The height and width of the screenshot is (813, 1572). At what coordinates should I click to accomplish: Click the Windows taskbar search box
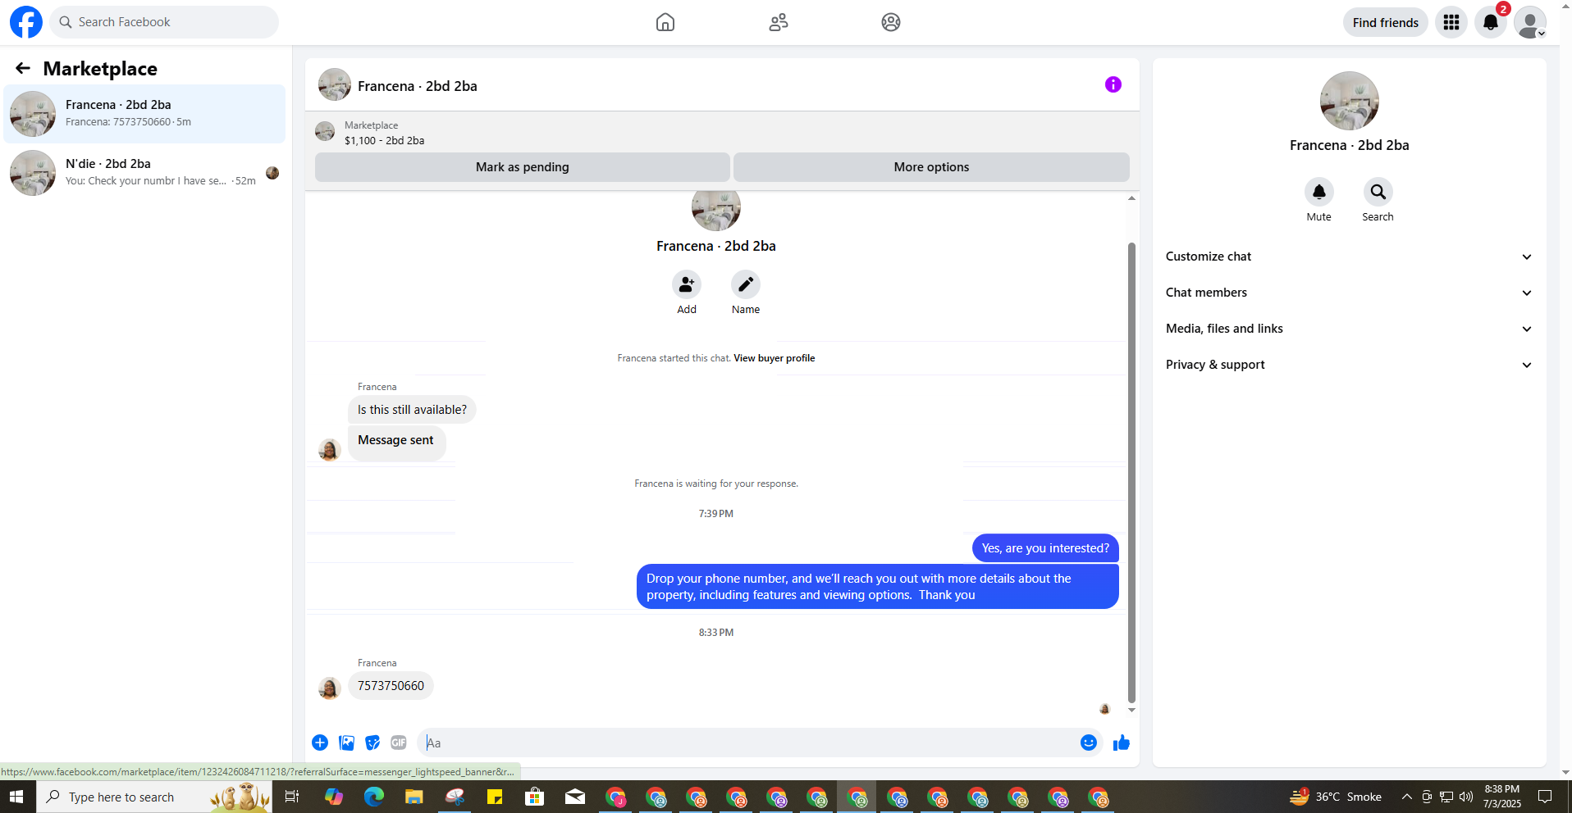tap(154, 797)
